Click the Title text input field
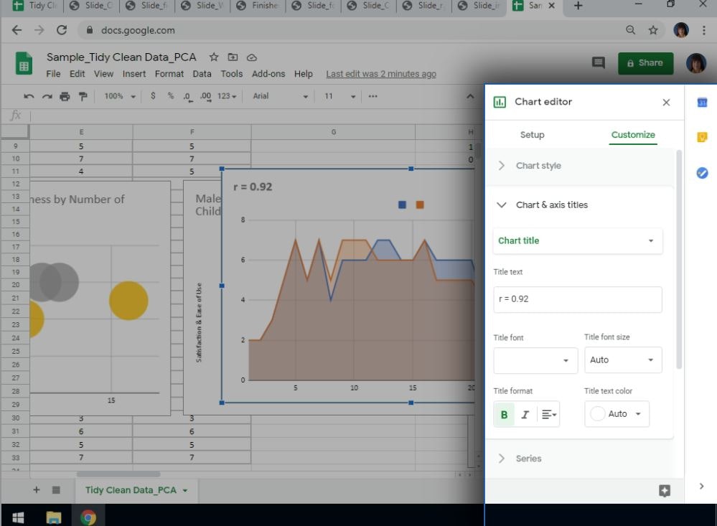The height and width of the screenshot is (526, 717). (x=578, y=299)
